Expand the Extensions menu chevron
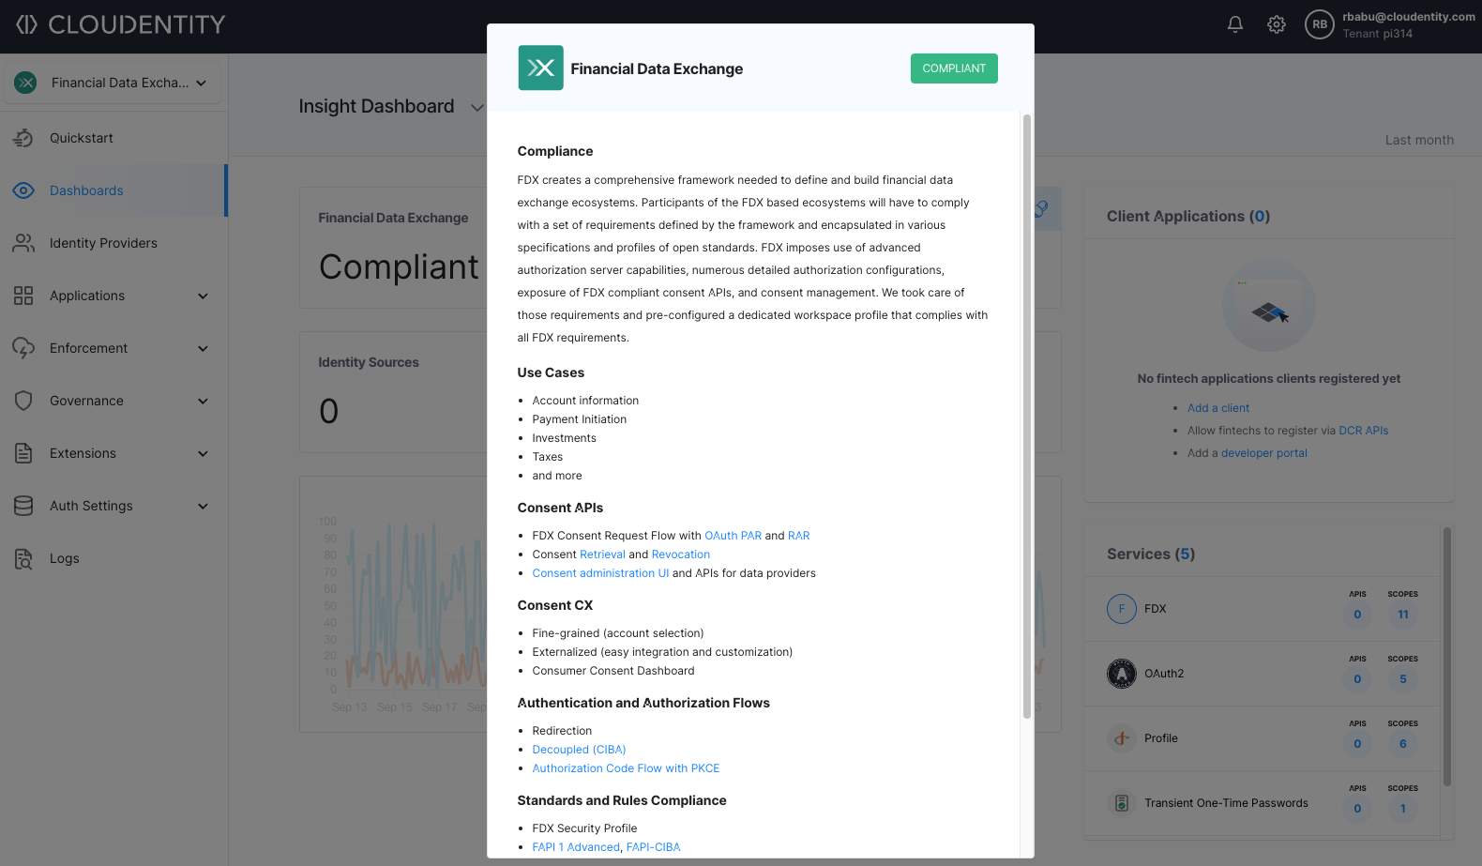The image size is (1482, 866). (203, 454)
